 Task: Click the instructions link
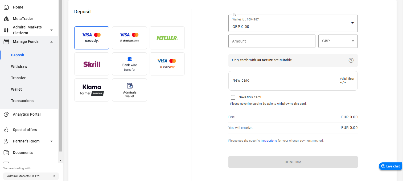coord(269,141)
